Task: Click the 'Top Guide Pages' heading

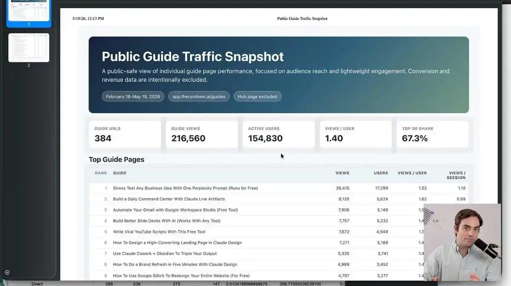Action: pos(116,160)
